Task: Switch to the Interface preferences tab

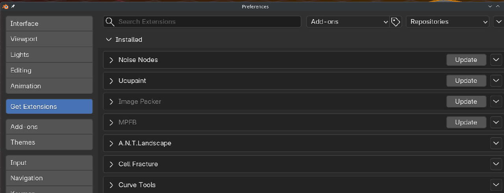Action: pyautogui.click(x=49, y=24)
